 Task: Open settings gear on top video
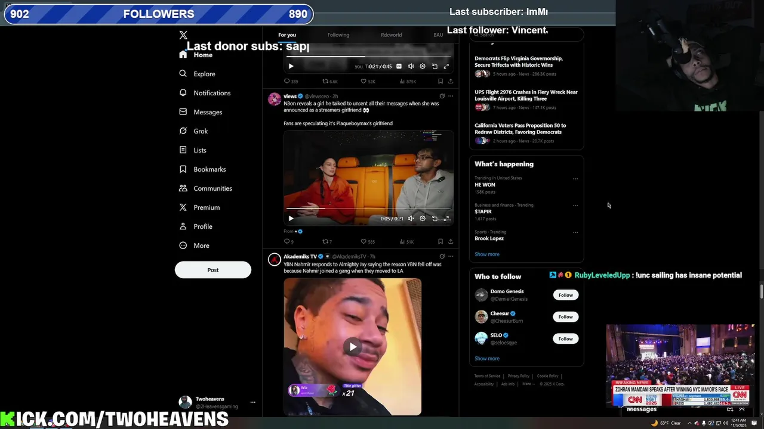(423, 66)
